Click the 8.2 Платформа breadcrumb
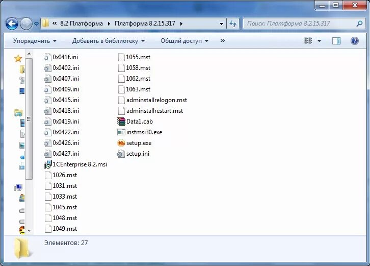This screenshot has height=266, width=370. coord(82,23)
